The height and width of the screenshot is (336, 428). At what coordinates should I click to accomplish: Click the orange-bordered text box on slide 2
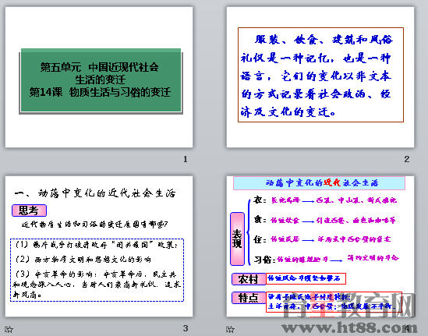point(320,75)
